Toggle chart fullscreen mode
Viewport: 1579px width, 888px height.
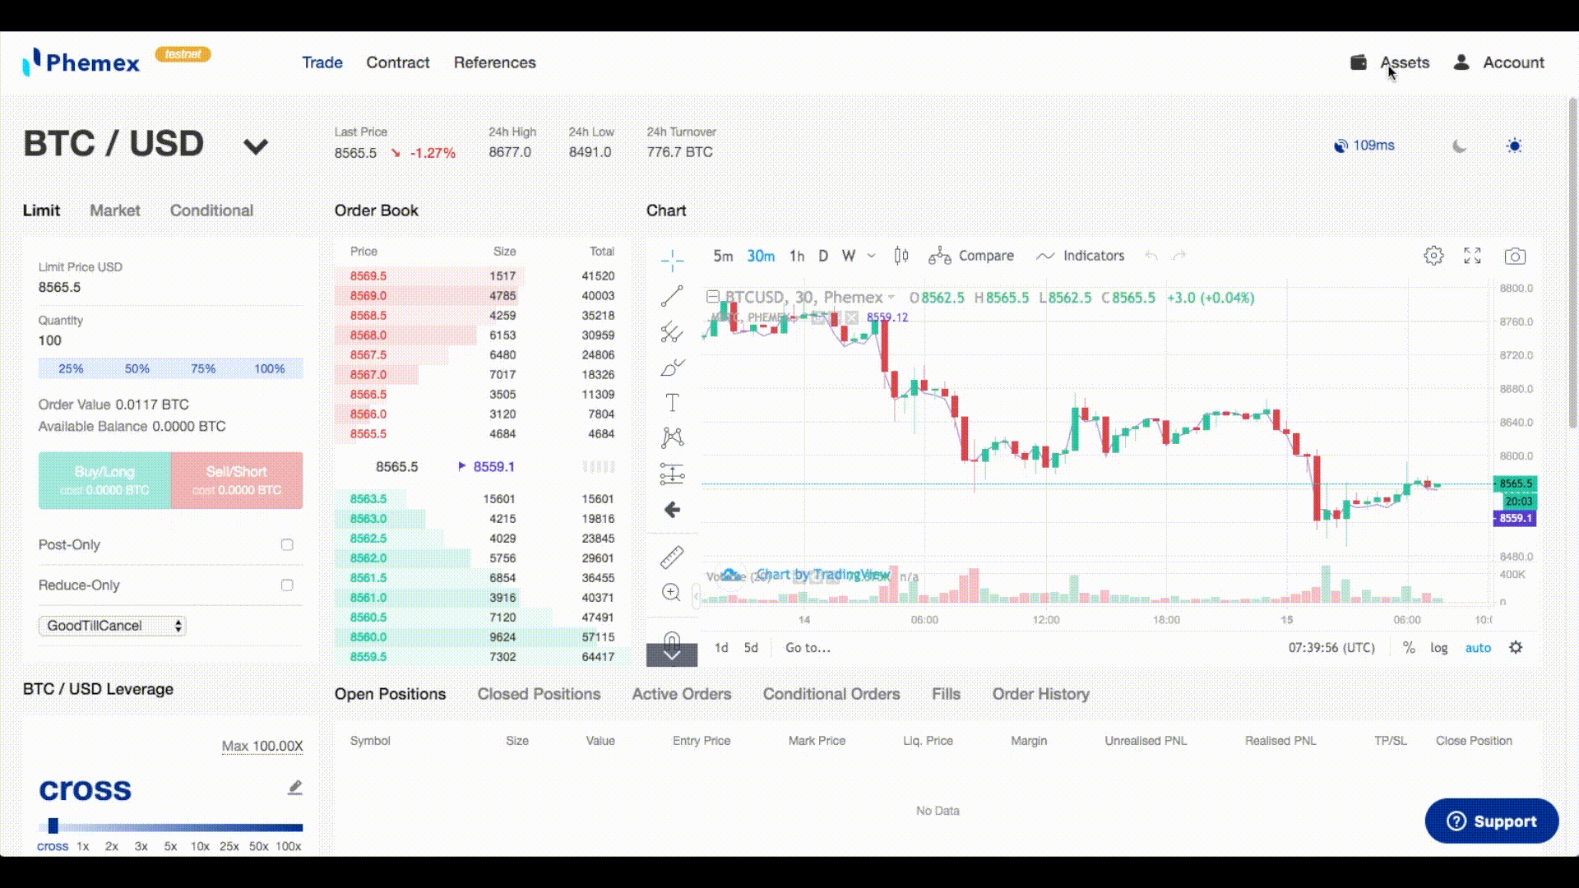[1472, 256]
